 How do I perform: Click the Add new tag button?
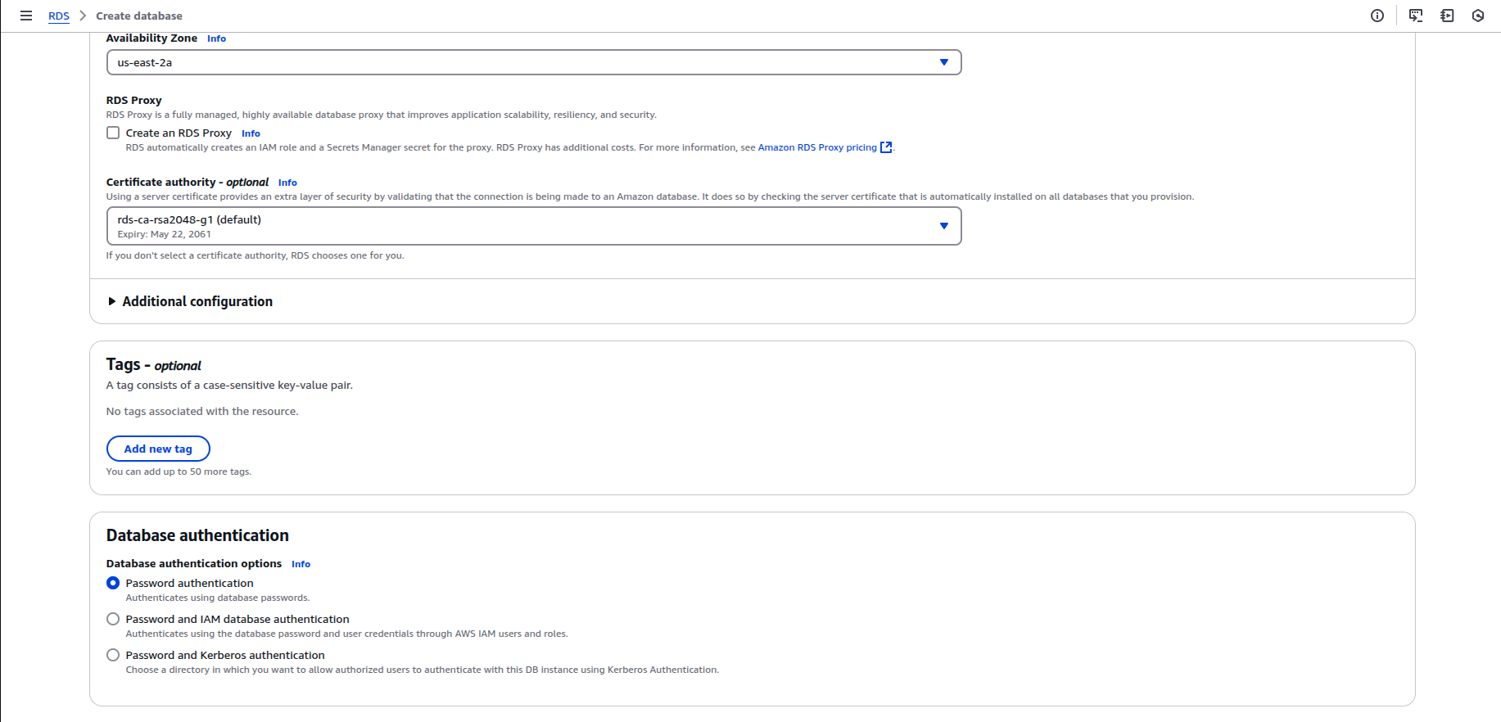click(158, 449)
